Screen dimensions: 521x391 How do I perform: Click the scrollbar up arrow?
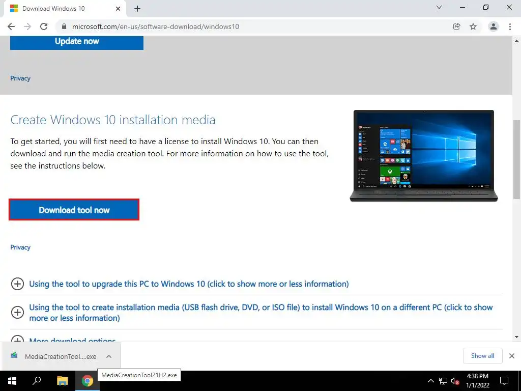517,41
